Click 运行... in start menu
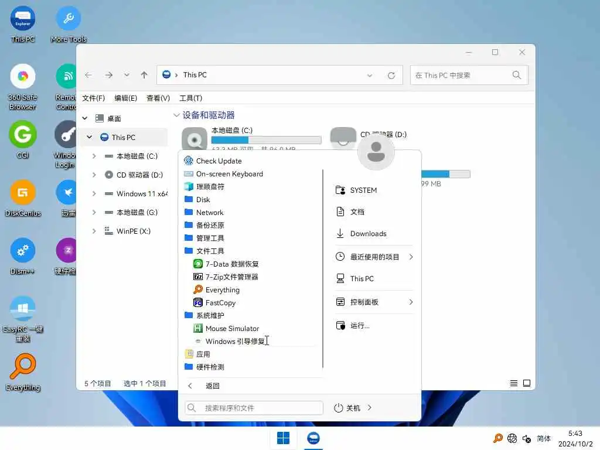Viewport: 600px width, 450px height. [x=353, y=325]
